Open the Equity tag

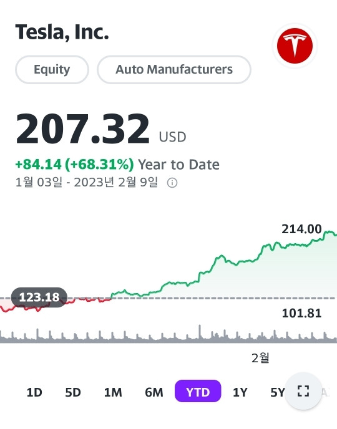52,69
